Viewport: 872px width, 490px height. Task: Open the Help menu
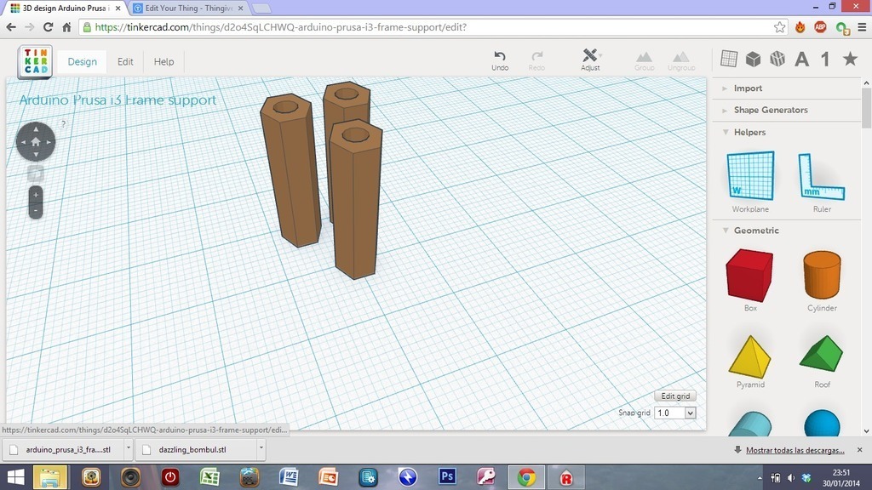point(163,62)
